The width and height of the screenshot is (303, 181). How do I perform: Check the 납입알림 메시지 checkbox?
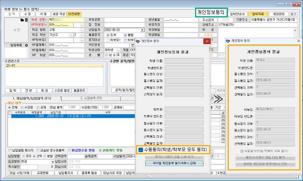click(x=10, y=150)
